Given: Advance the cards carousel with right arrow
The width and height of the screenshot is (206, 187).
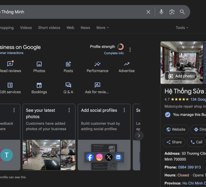Looking at the screenshot, I should (x=139, y=136).
